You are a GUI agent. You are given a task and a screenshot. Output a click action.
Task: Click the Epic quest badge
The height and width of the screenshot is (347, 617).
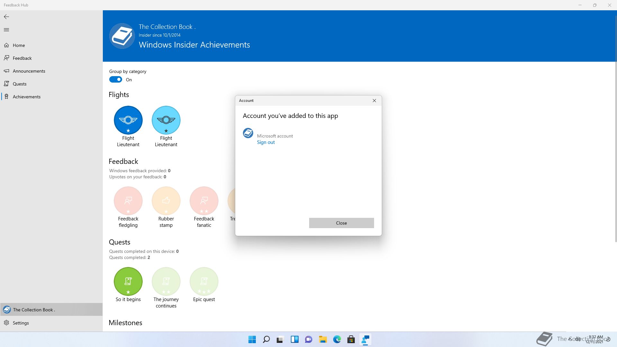pos(204,281)
